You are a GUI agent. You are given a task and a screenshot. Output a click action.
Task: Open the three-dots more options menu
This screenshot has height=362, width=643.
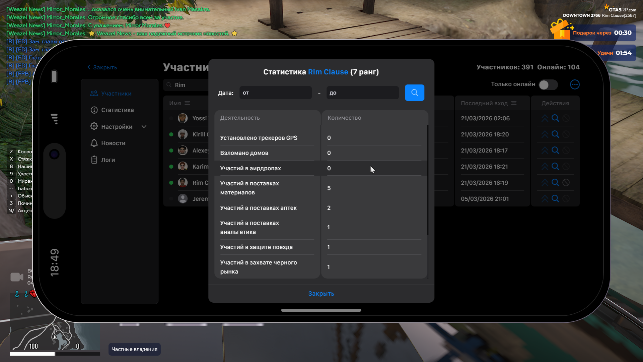(x=575, y=84)
